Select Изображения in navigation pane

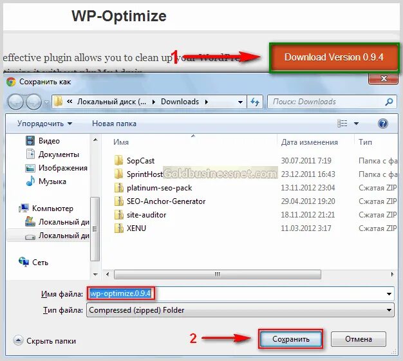click(x=62, y=168)
